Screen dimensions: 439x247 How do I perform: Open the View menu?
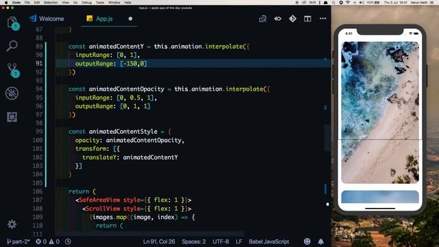point(66,2)
